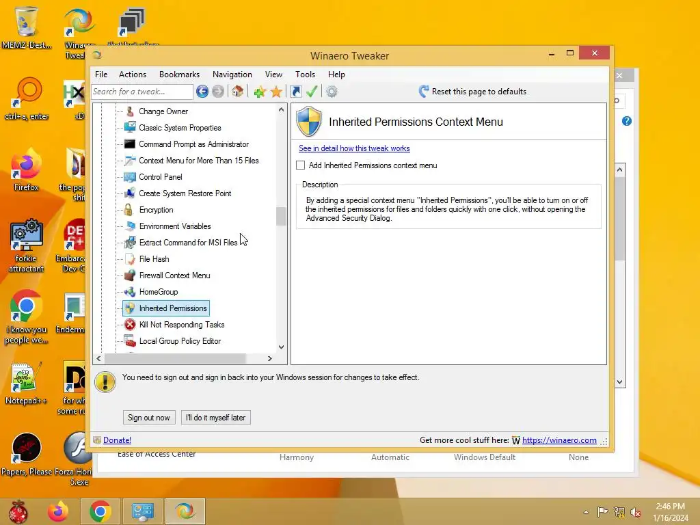The height and width of the screenshot is (525, 700).
Task: Click the Reset page blue arrow icon
Action: point(424,91)
